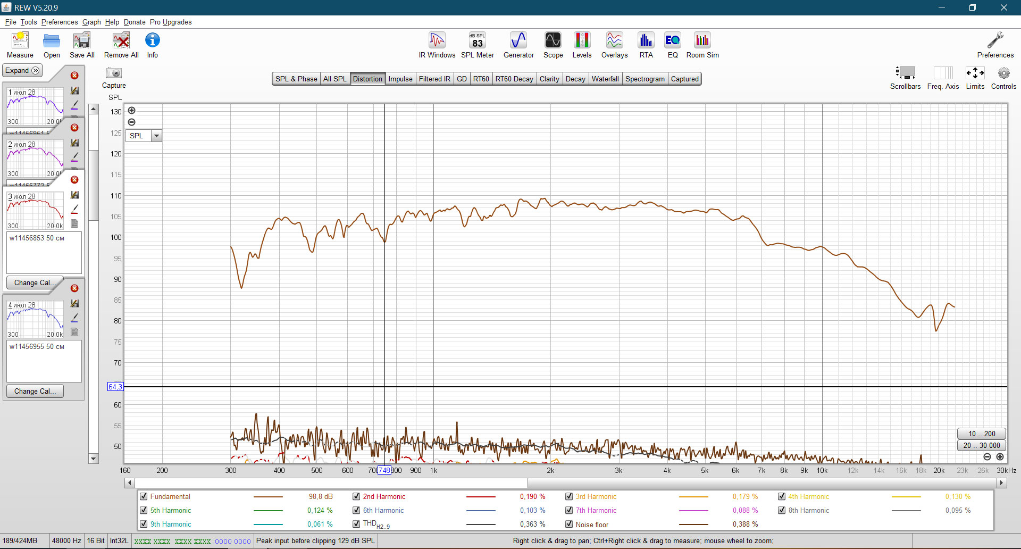
Task: Open the RTA window
Action: pyautogui.click(x=646, y=40)
